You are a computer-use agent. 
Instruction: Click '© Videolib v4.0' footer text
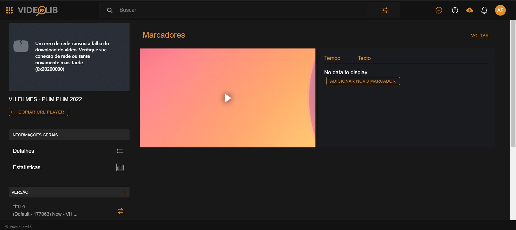(x=19, y=227)
